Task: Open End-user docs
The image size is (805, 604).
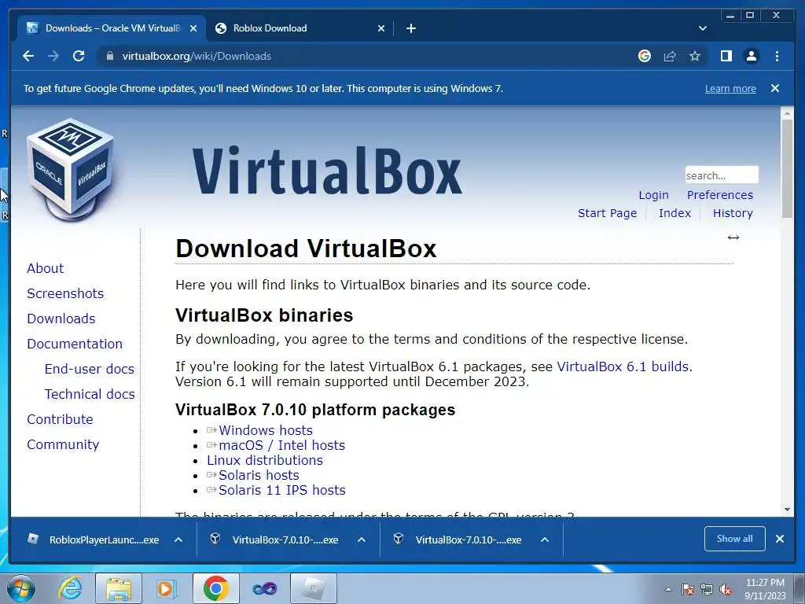Action: 90,369
